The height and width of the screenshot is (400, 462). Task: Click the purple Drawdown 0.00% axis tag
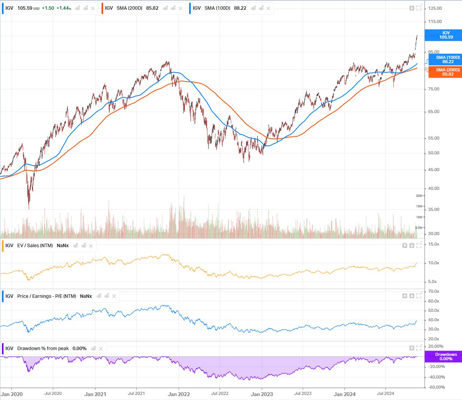click(x=443, y=357)
